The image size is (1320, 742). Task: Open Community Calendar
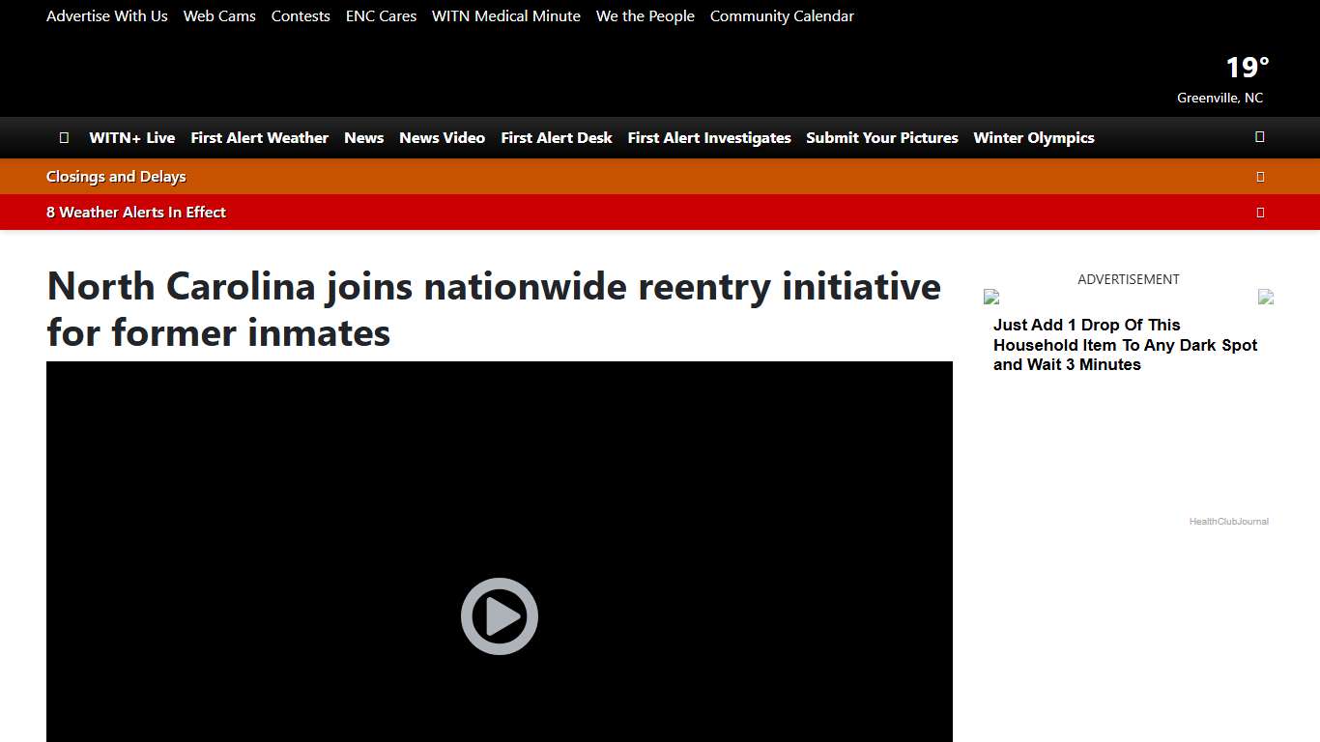point(782,15)
